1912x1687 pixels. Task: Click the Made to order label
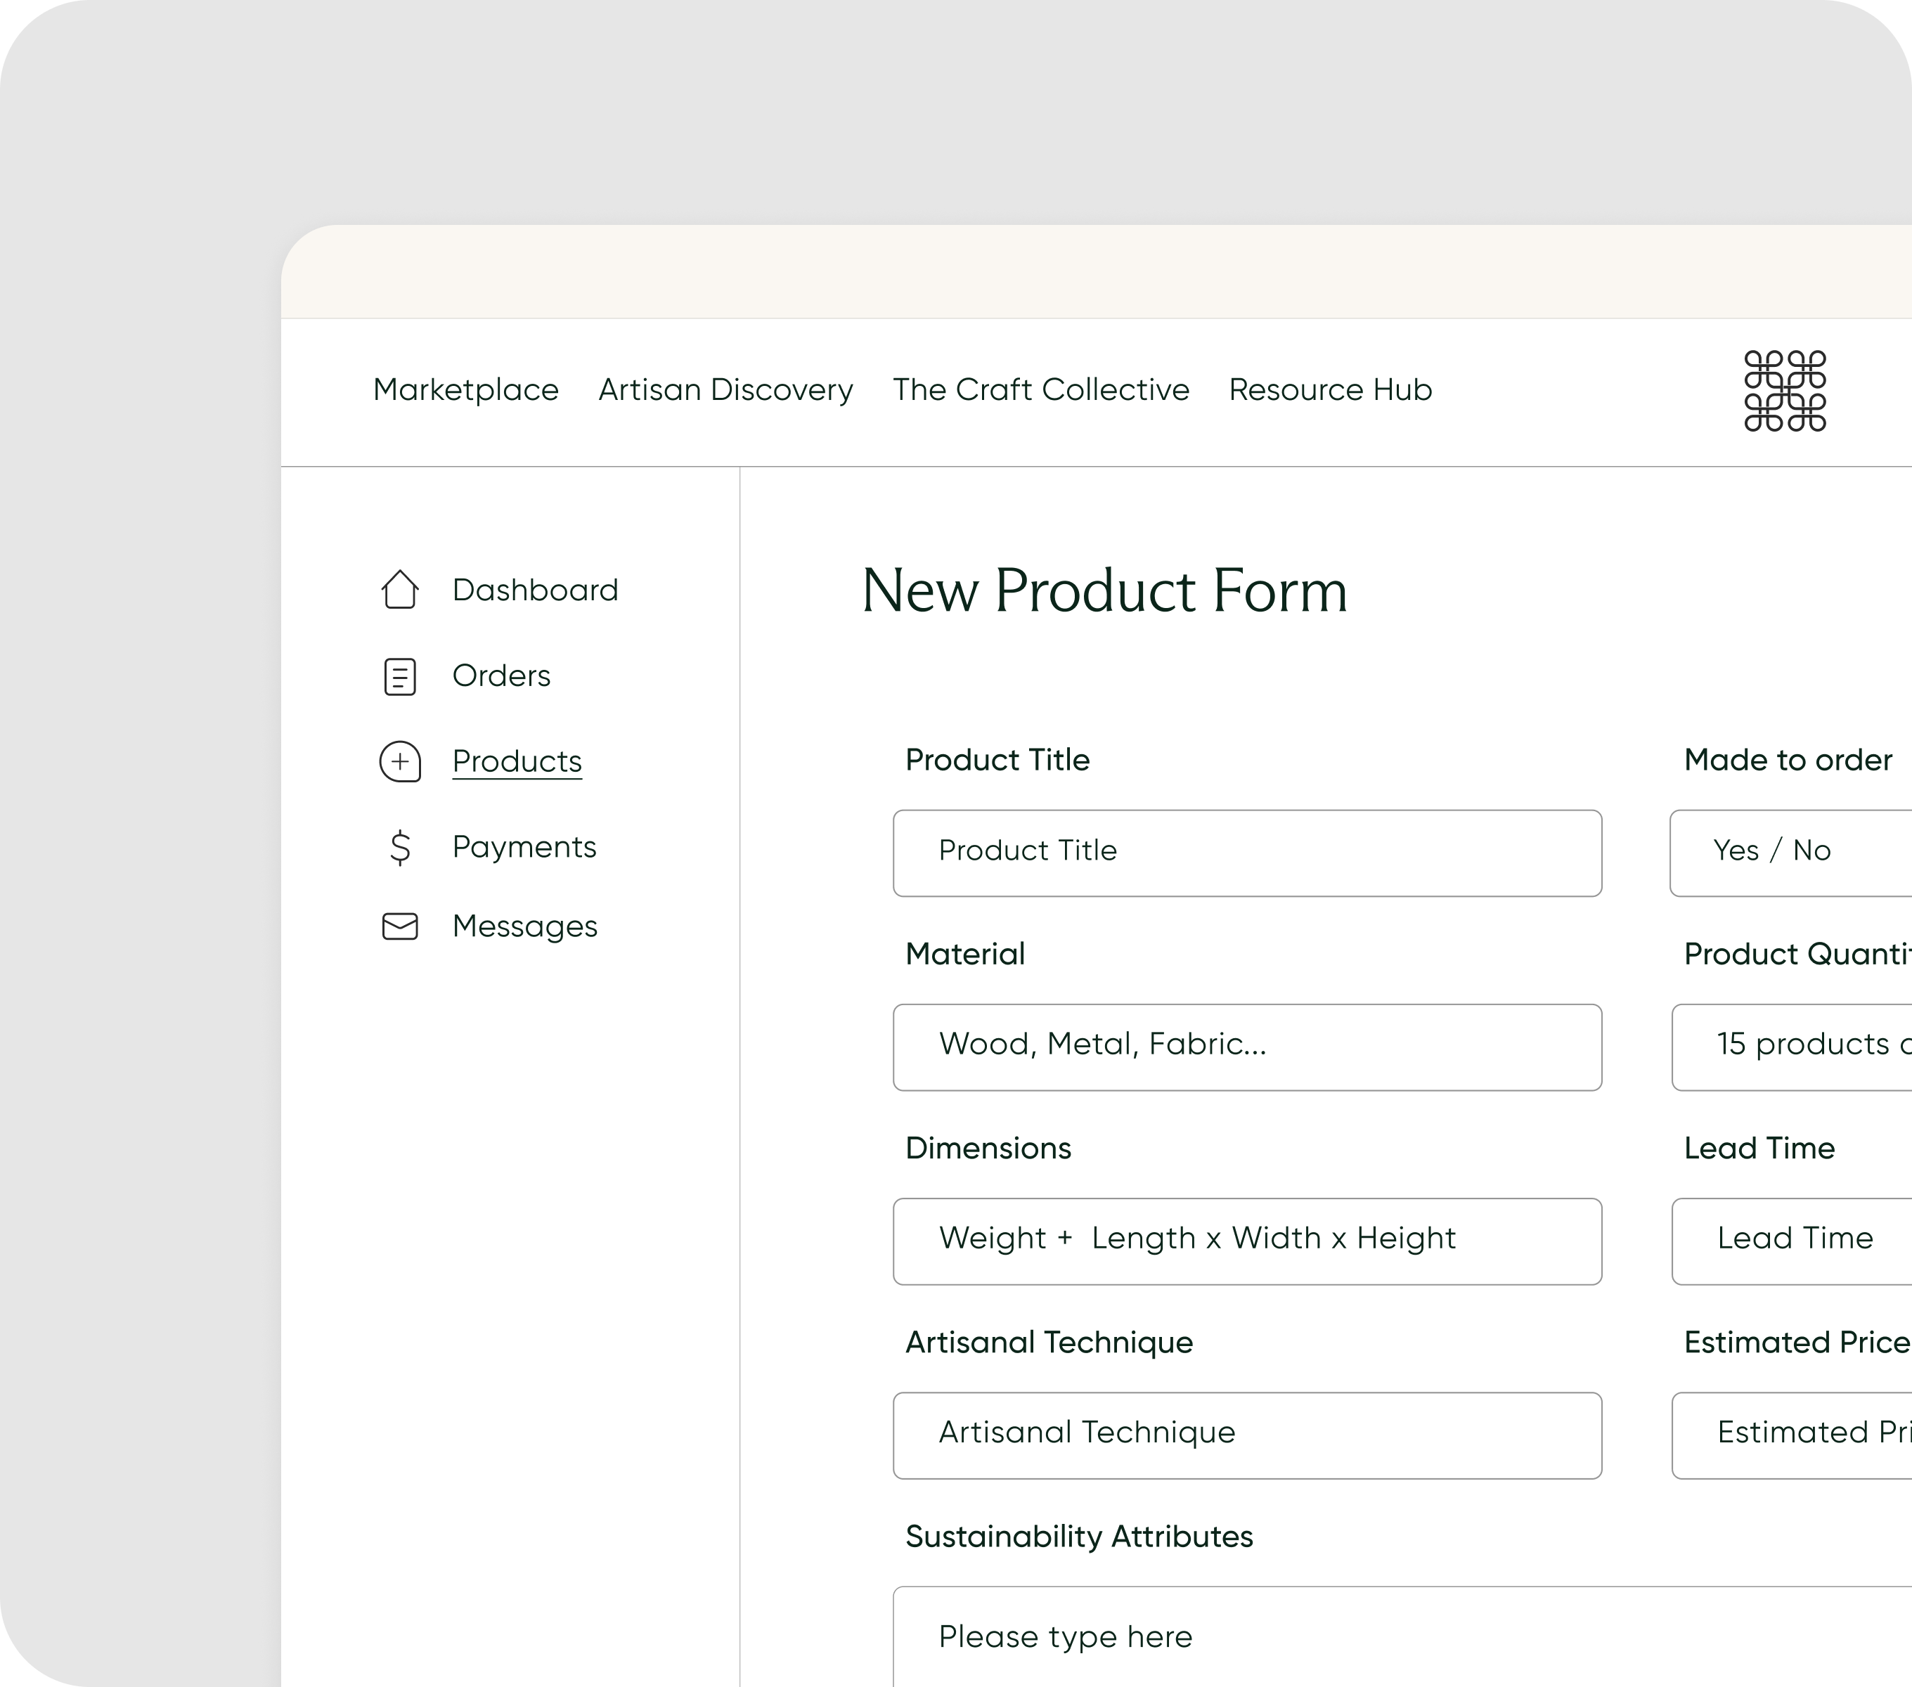(1788, 759)
